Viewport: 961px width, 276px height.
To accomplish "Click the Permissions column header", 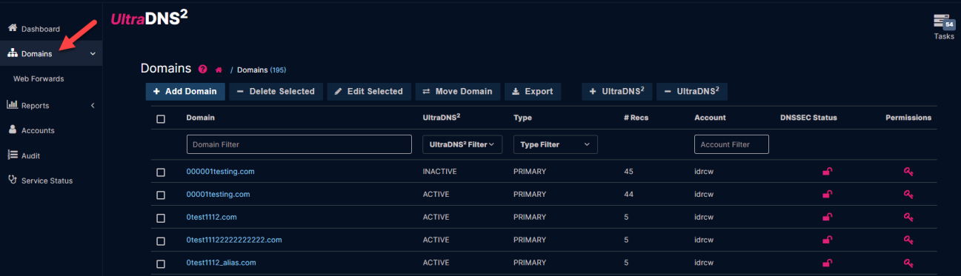I will (x=908, y=118).
